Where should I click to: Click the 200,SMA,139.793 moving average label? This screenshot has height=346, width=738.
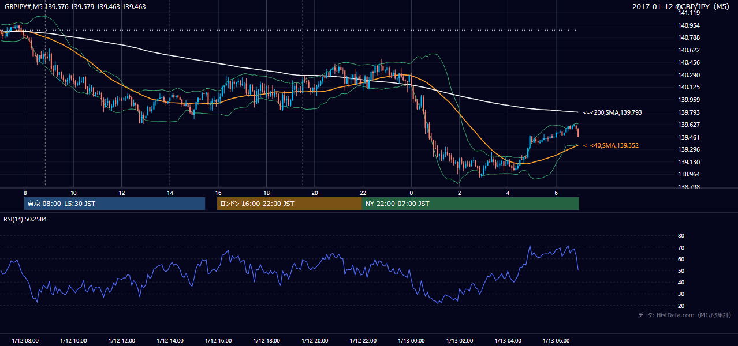pyautogui.click(x=612, y=112)
